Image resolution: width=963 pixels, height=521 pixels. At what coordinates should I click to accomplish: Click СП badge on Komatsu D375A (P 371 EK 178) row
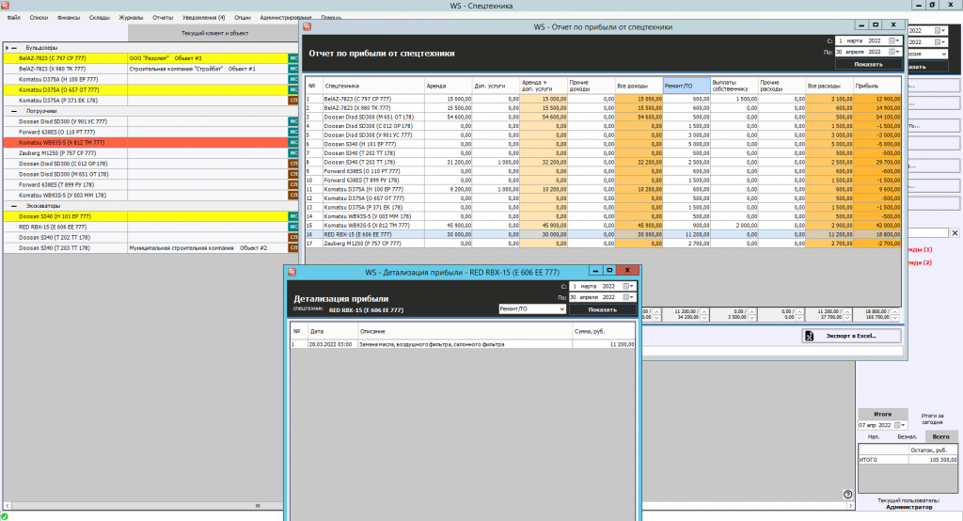pos(293,100)
